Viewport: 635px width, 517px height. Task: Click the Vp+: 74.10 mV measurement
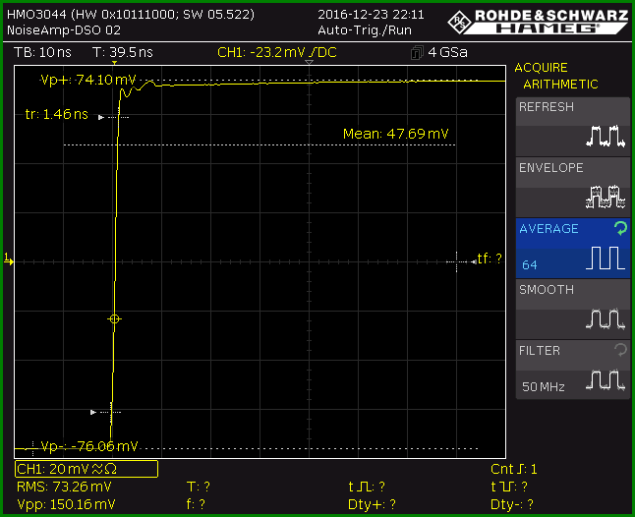tap(88, 80)
